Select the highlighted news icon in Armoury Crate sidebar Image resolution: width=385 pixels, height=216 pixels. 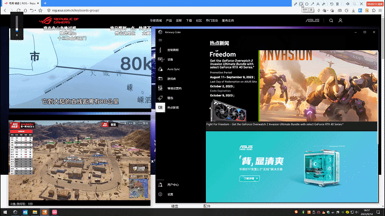tap(160, 107)
